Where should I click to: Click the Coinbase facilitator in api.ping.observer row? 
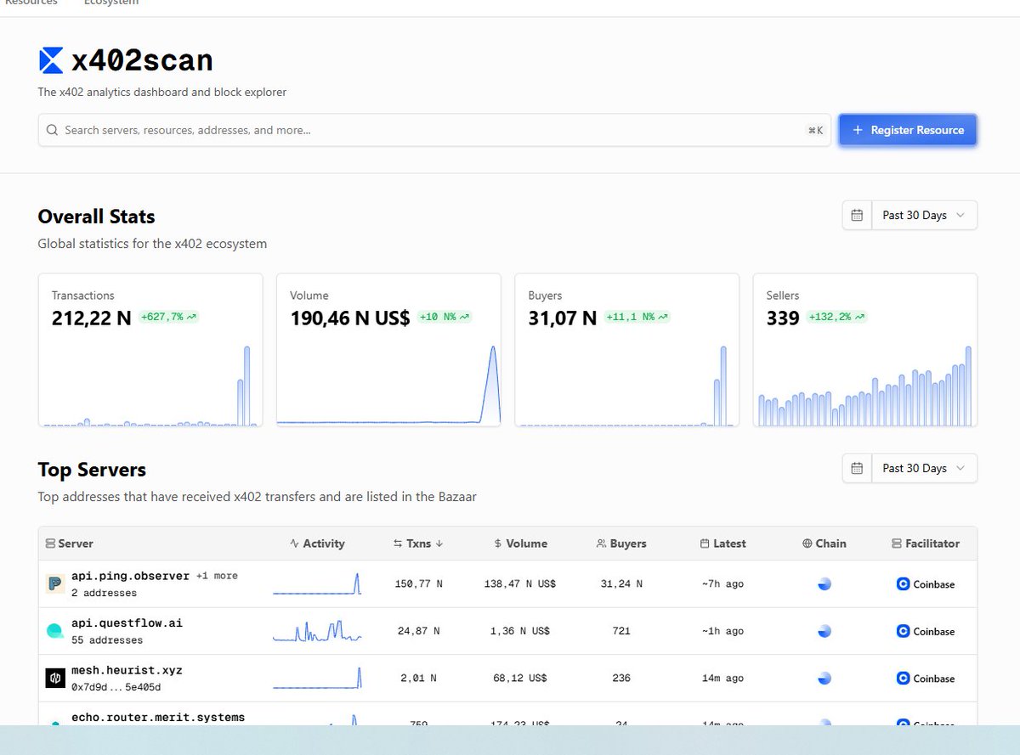926,584
